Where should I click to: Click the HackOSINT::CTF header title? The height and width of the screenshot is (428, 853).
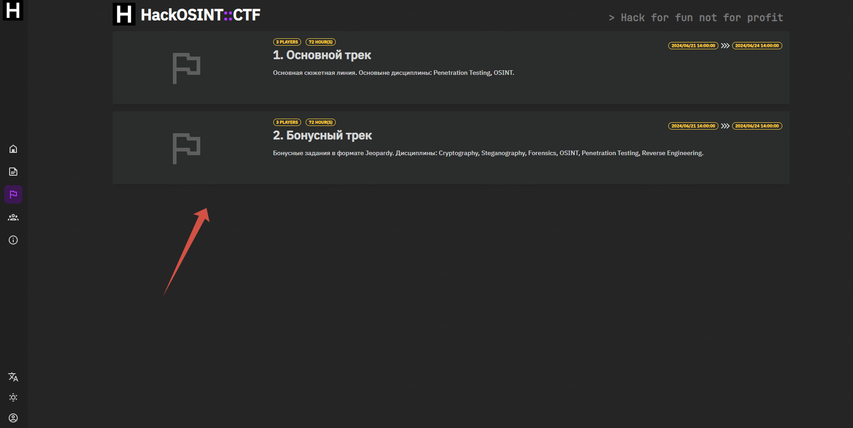coord(200,15)
